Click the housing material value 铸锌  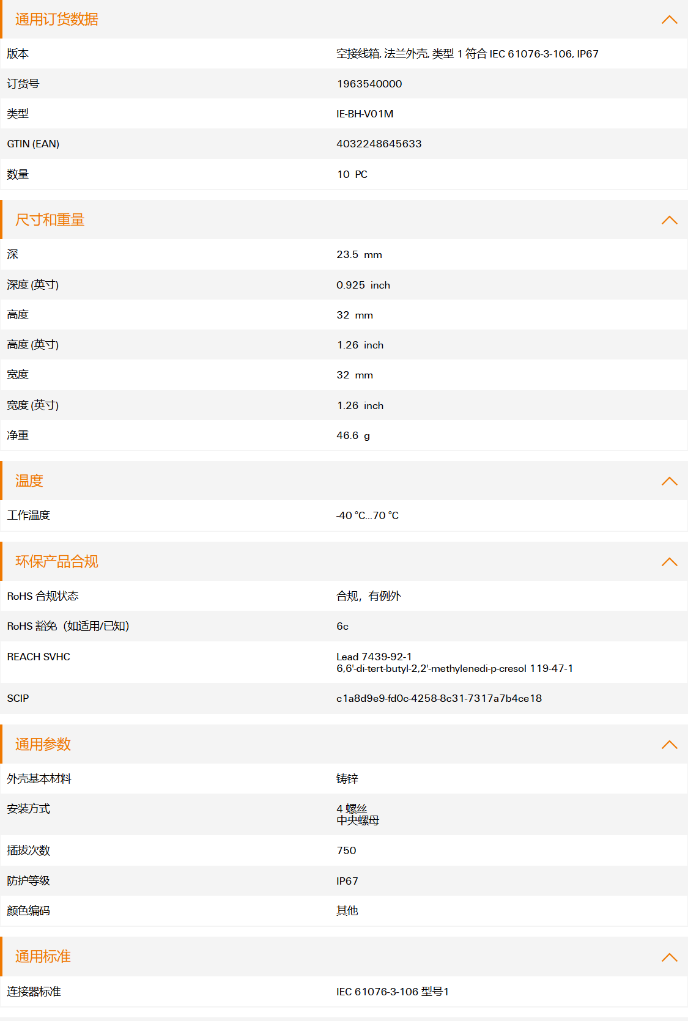[x=347, y=779]
